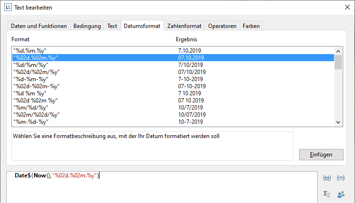Open the Operatoren tab
This screenshot has width=355, height=203.
click(x=222, y=26)
